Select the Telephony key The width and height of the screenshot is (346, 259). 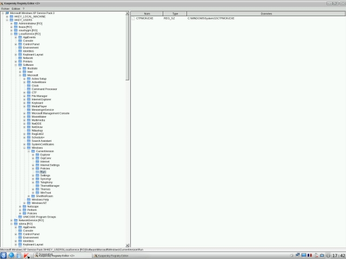[46, 182]
